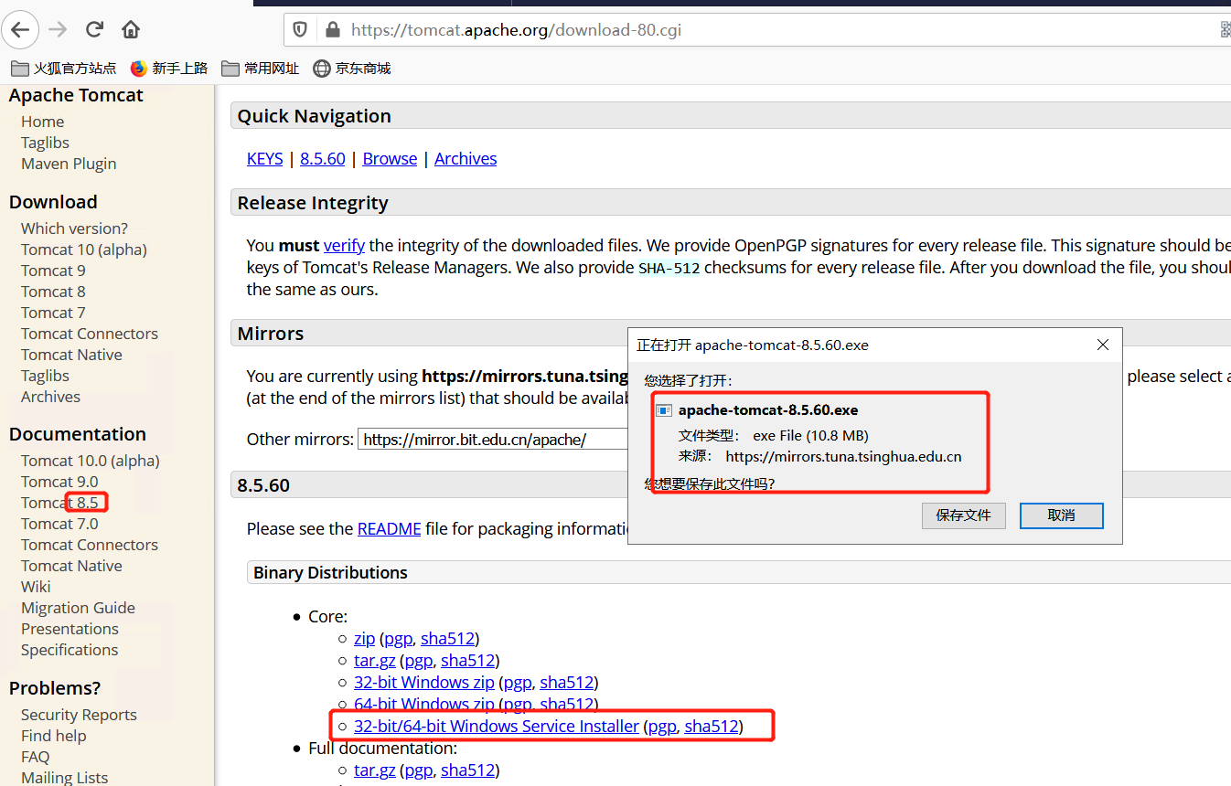The height and width of the screenshot is (786, 1231).
Task: Open sha512 link for 32-bit Windows zip
Action: (x=567, y=683)
